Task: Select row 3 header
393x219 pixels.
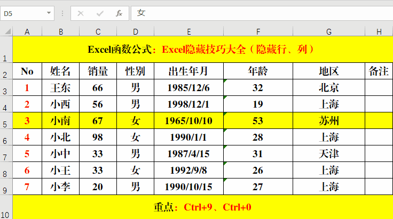Action: click(6, 87)
